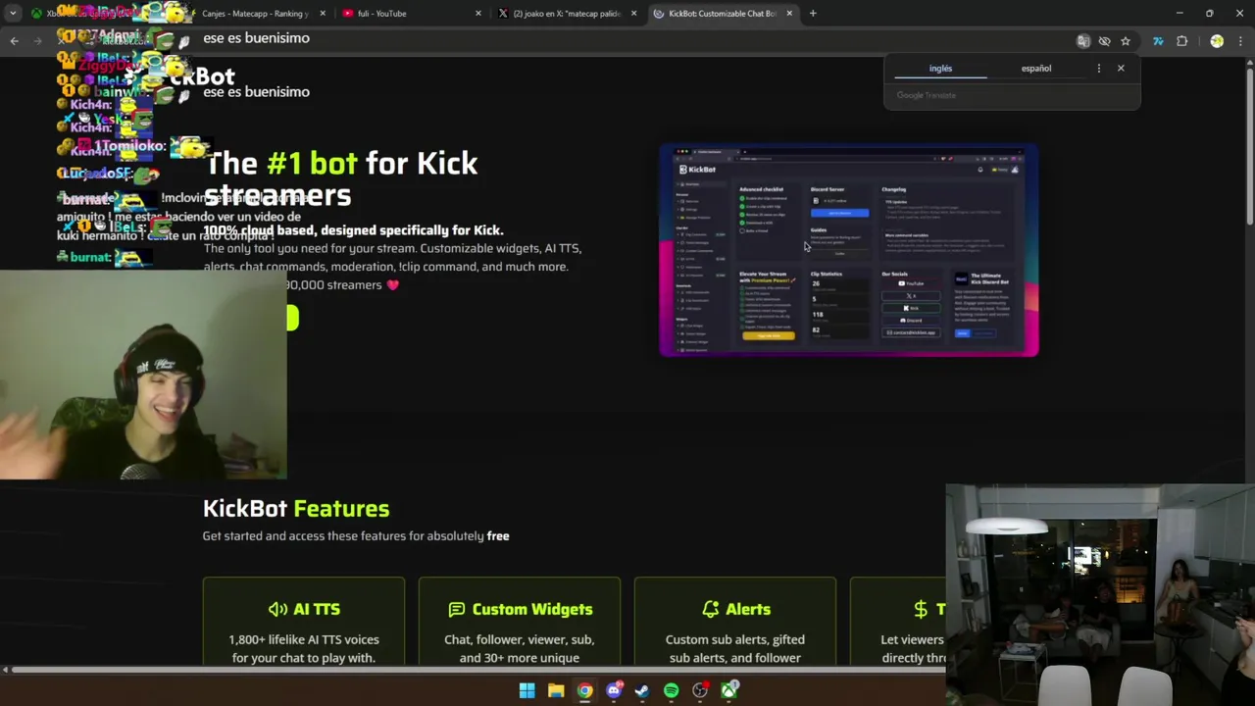Open the blue extension icon in toolbar
This screenshot has width=1255, height=706.
(x=1158, y=41)
